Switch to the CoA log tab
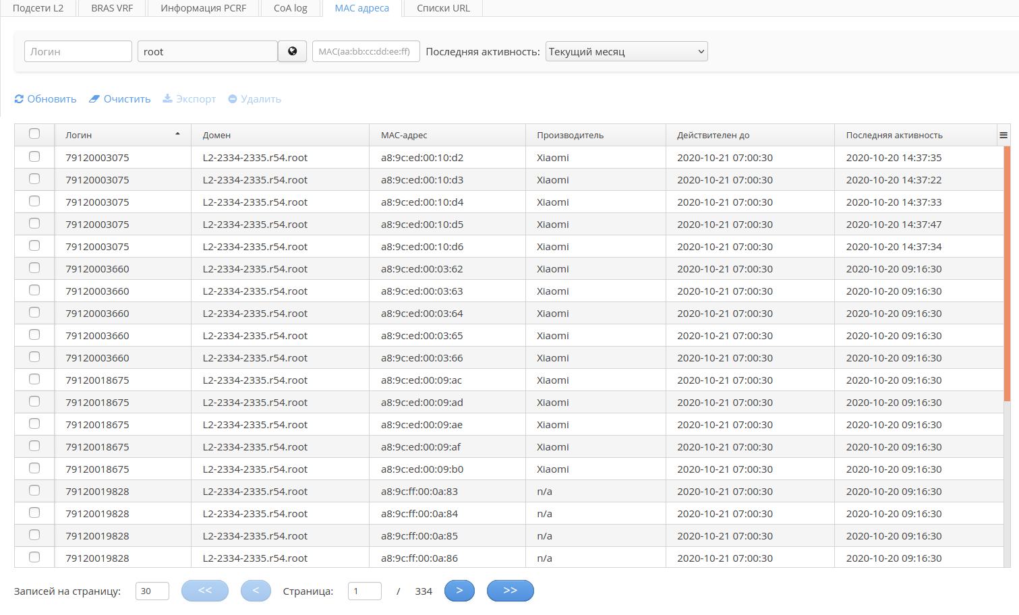This screenshot has width=1019, height=615. pyautogui.click(x=290, y=8)
